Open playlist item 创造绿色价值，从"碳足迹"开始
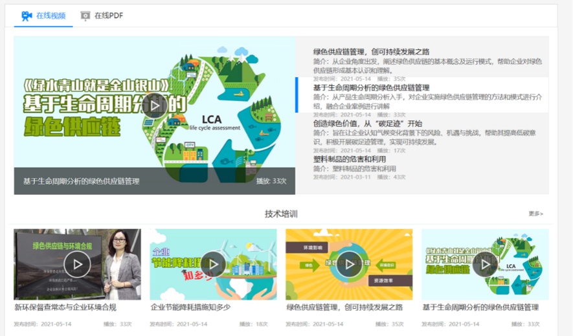This screenshot has height=336, width=573. coord(367,124)
